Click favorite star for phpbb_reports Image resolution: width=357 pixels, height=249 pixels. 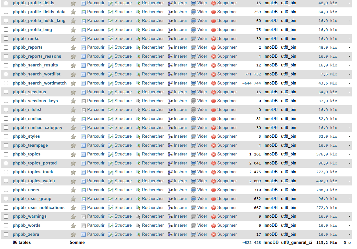click(73, 48)
